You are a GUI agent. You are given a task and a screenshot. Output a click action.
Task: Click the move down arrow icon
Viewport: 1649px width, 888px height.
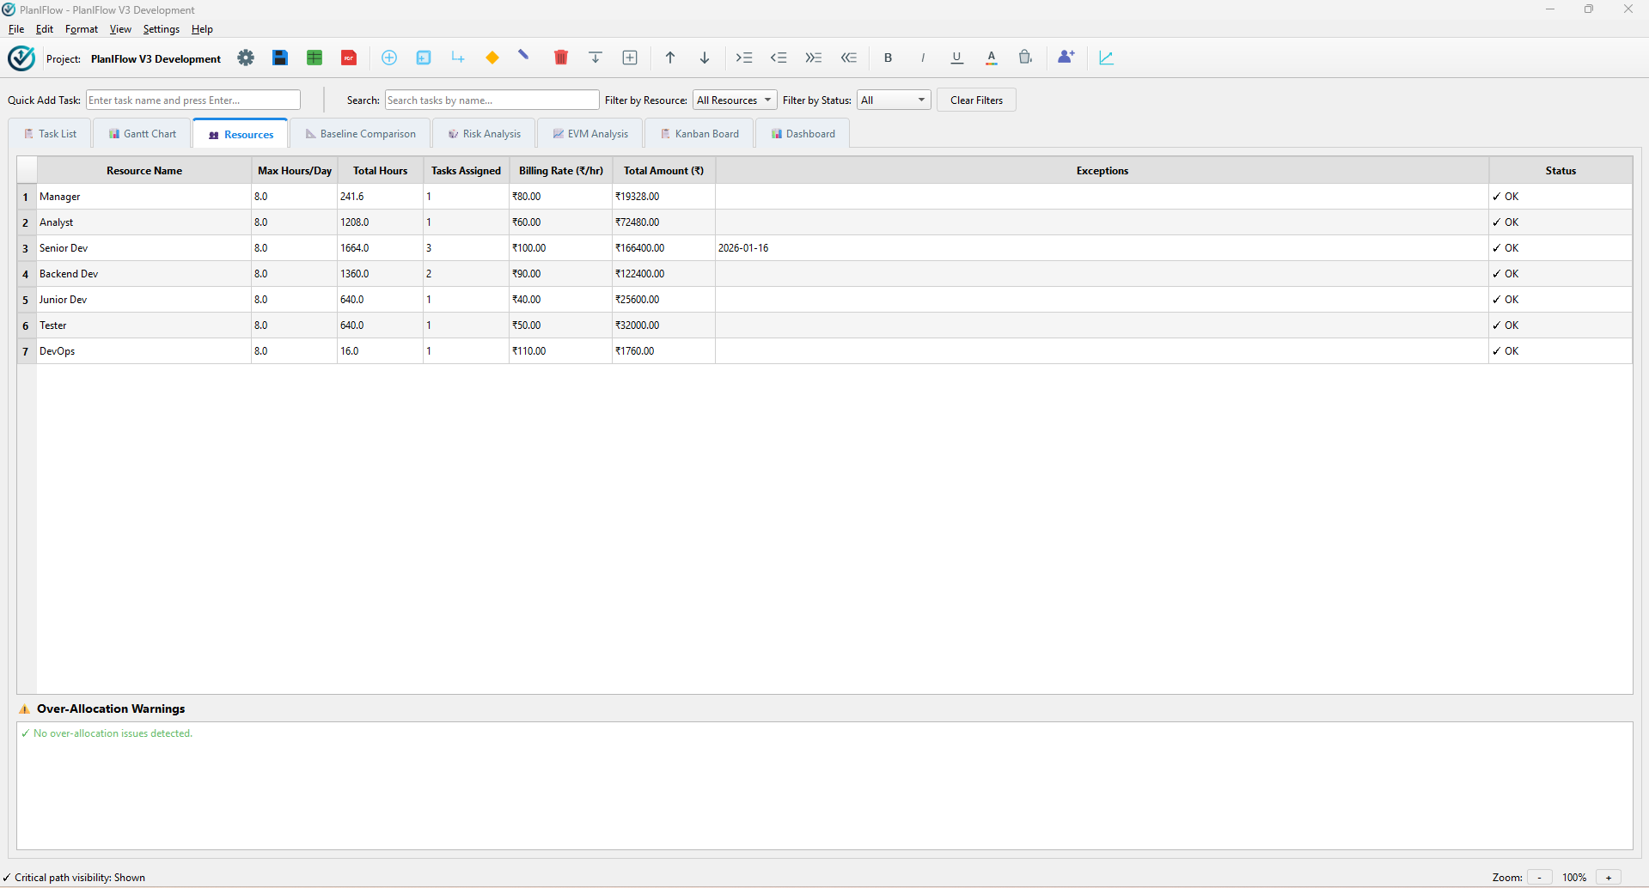pyautogui.click(x=705, y=58)
